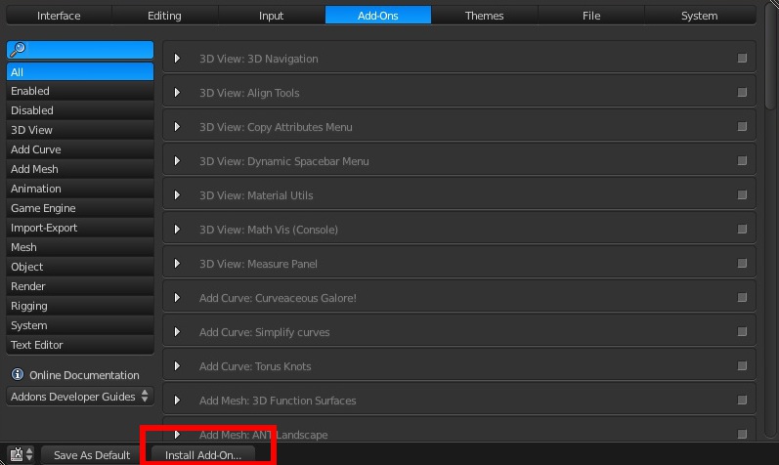Filter add-ons by Add Mesh category
Screen dimensions: 779x465
[80, 169]
